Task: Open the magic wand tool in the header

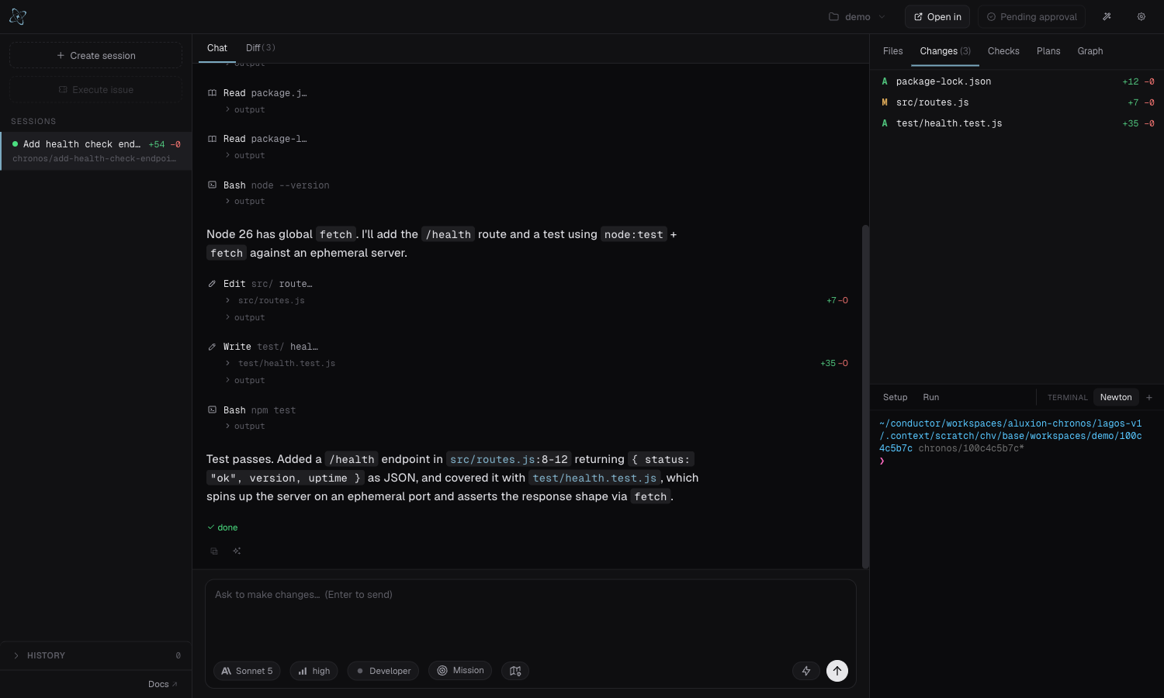Action: pyautogui.click(x=1107, y=16)
